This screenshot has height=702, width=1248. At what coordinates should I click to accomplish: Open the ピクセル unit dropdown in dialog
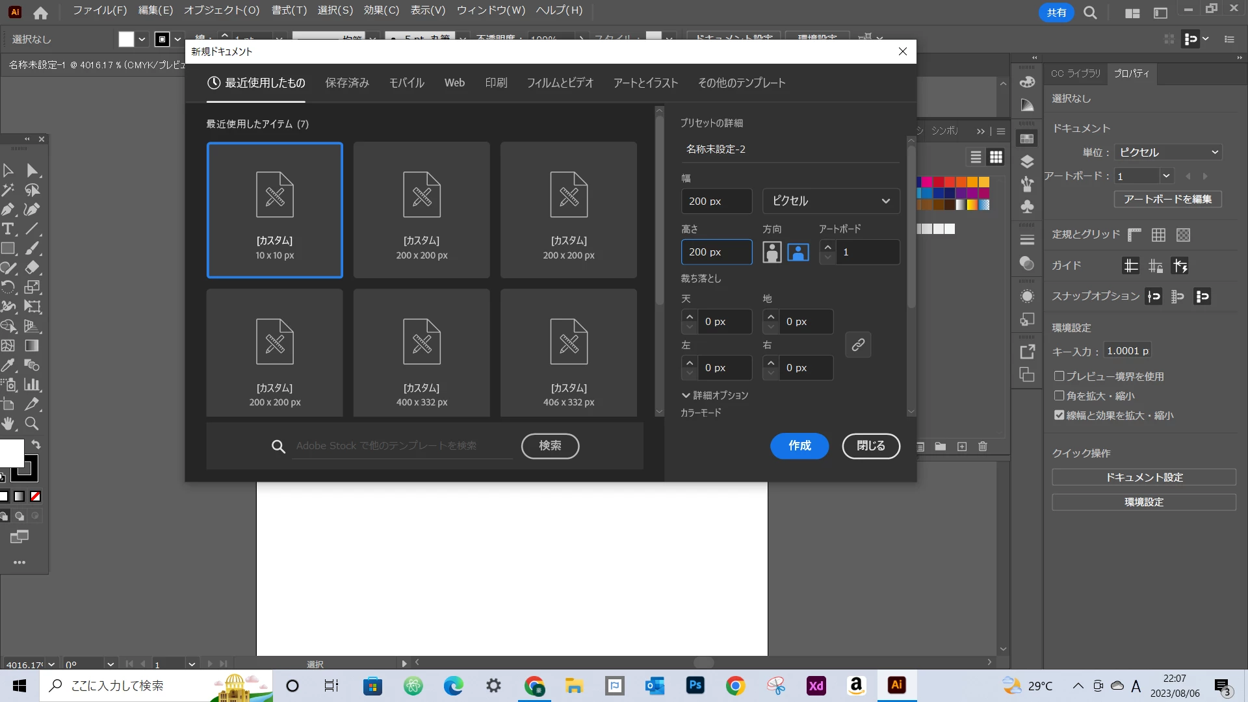tap(831, 201)
